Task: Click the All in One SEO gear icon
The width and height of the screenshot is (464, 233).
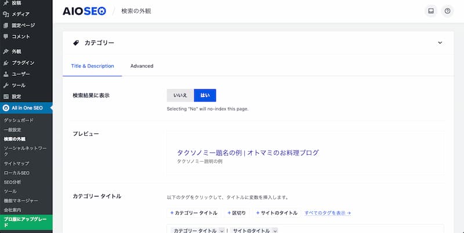Action: 6,108
